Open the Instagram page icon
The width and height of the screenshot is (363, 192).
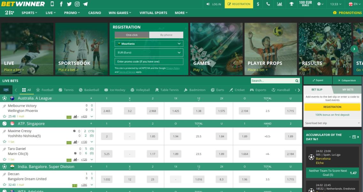77,4
